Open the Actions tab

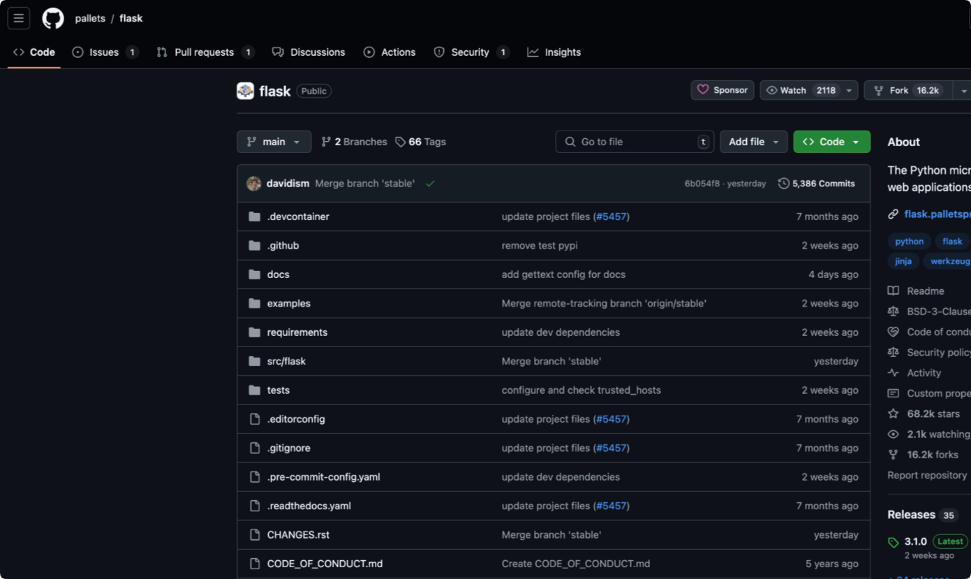(x=390, y=52)
